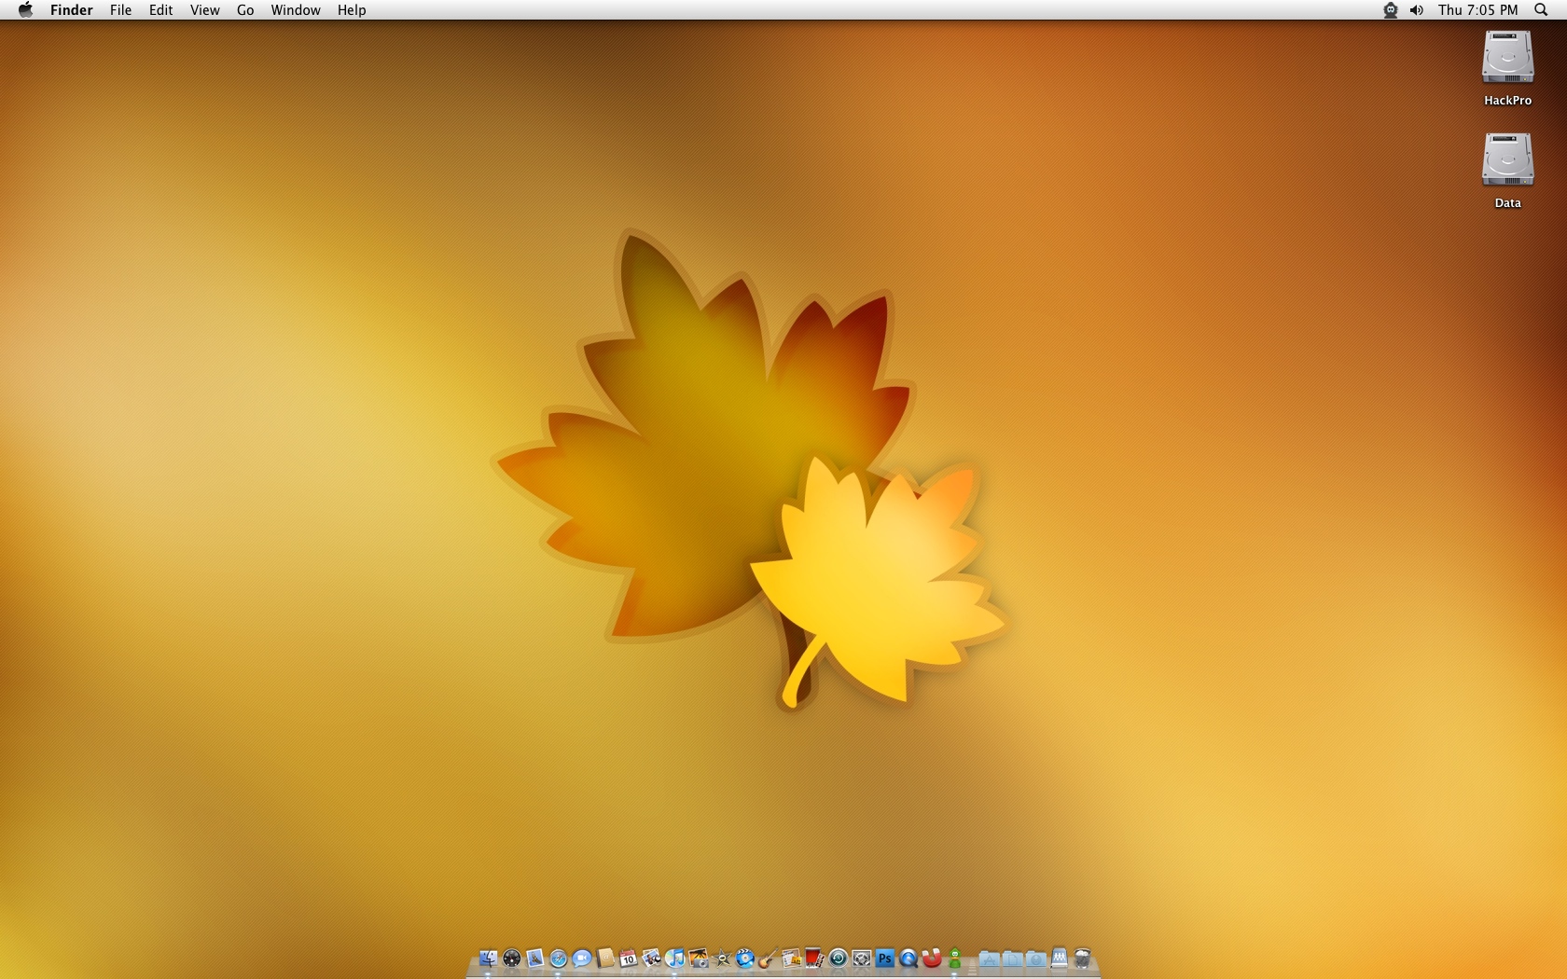This screenshot has width=1567, height=979.
Task: Open Time Machine from the Dock
Action: click(838, 958)
